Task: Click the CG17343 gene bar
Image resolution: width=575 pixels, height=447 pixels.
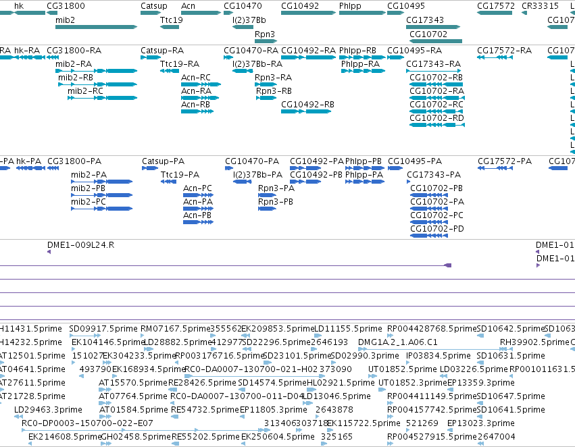Action: coord(433,27)
